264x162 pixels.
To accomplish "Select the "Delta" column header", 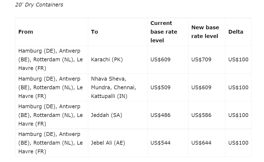I will (x=236, y=32).
